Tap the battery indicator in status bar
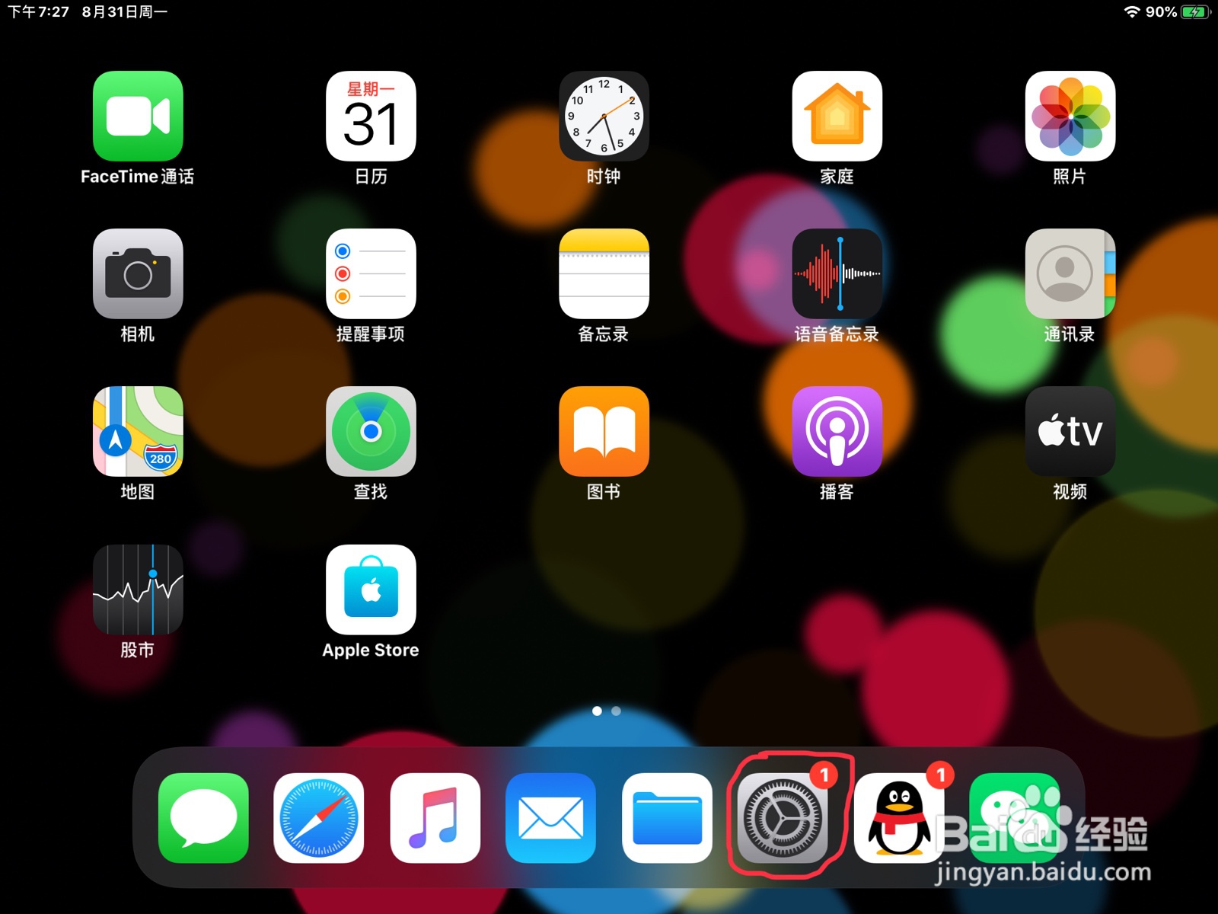Screen dimensions: 1218x914 [x=1195, y=12]
